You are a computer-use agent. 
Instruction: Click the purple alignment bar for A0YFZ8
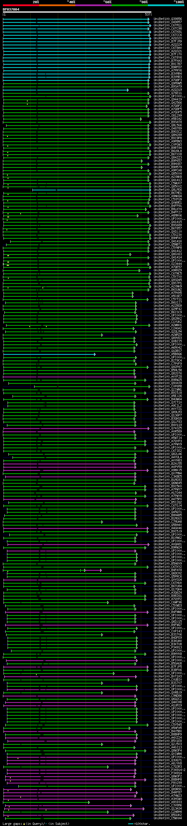(x=70, y=377)
